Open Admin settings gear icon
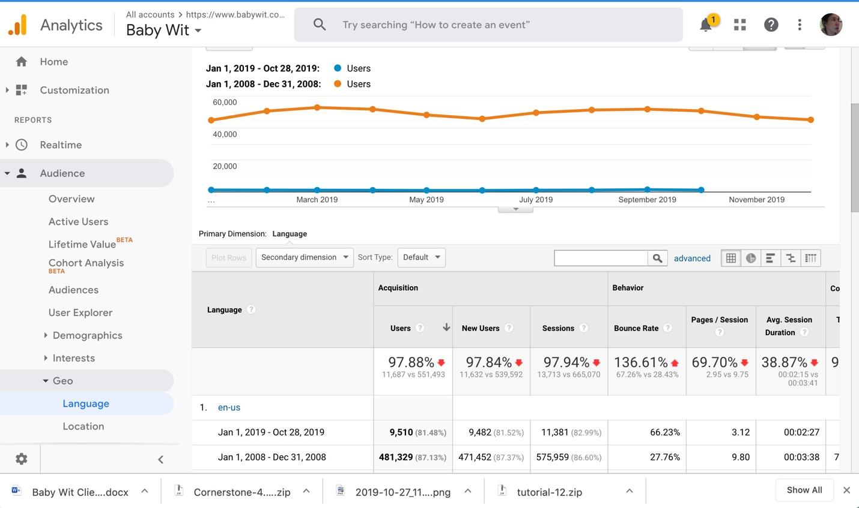Viewport: 859px width, 508px height. pos(22,459)
